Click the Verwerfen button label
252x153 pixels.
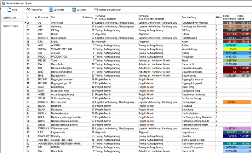pyautogui.click(x=37, y=10)
